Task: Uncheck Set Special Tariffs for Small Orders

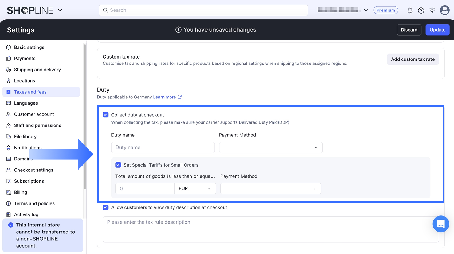Action: pos(118,165)
